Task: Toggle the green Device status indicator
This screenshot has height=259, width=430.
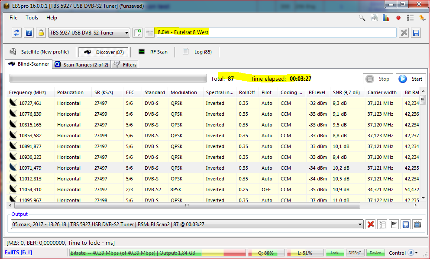Action: coord(375,253)
